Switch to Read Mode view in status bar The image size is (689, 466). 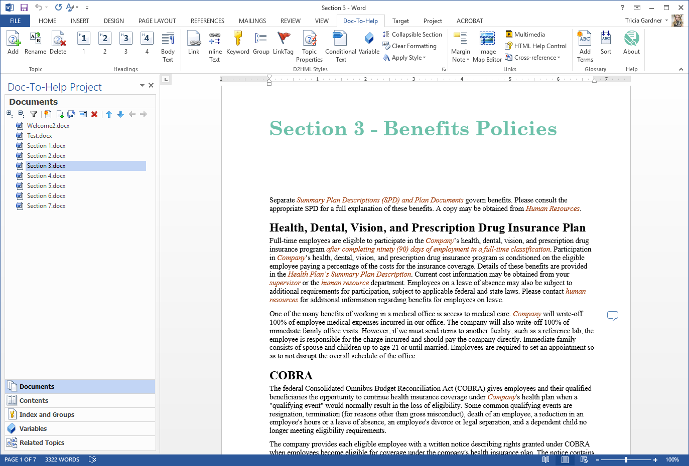546,459
